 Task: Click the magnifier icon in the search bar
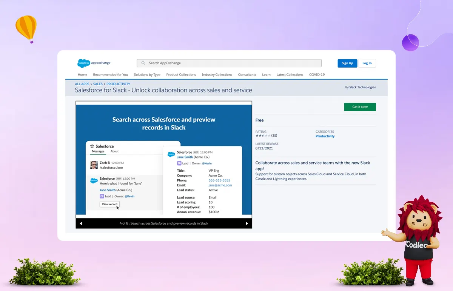pyautogui.click(x=143, y=63)
